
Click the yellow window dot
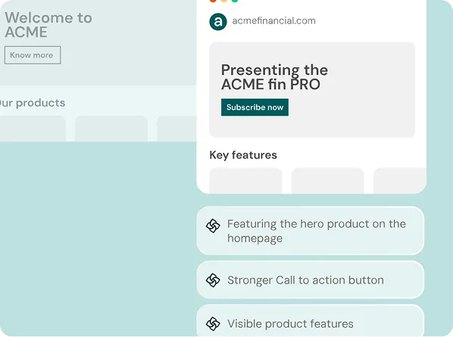(224, 1)
